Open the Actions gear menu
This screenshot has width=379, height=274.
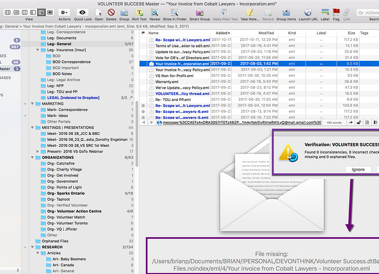click(x=64, y=12)
